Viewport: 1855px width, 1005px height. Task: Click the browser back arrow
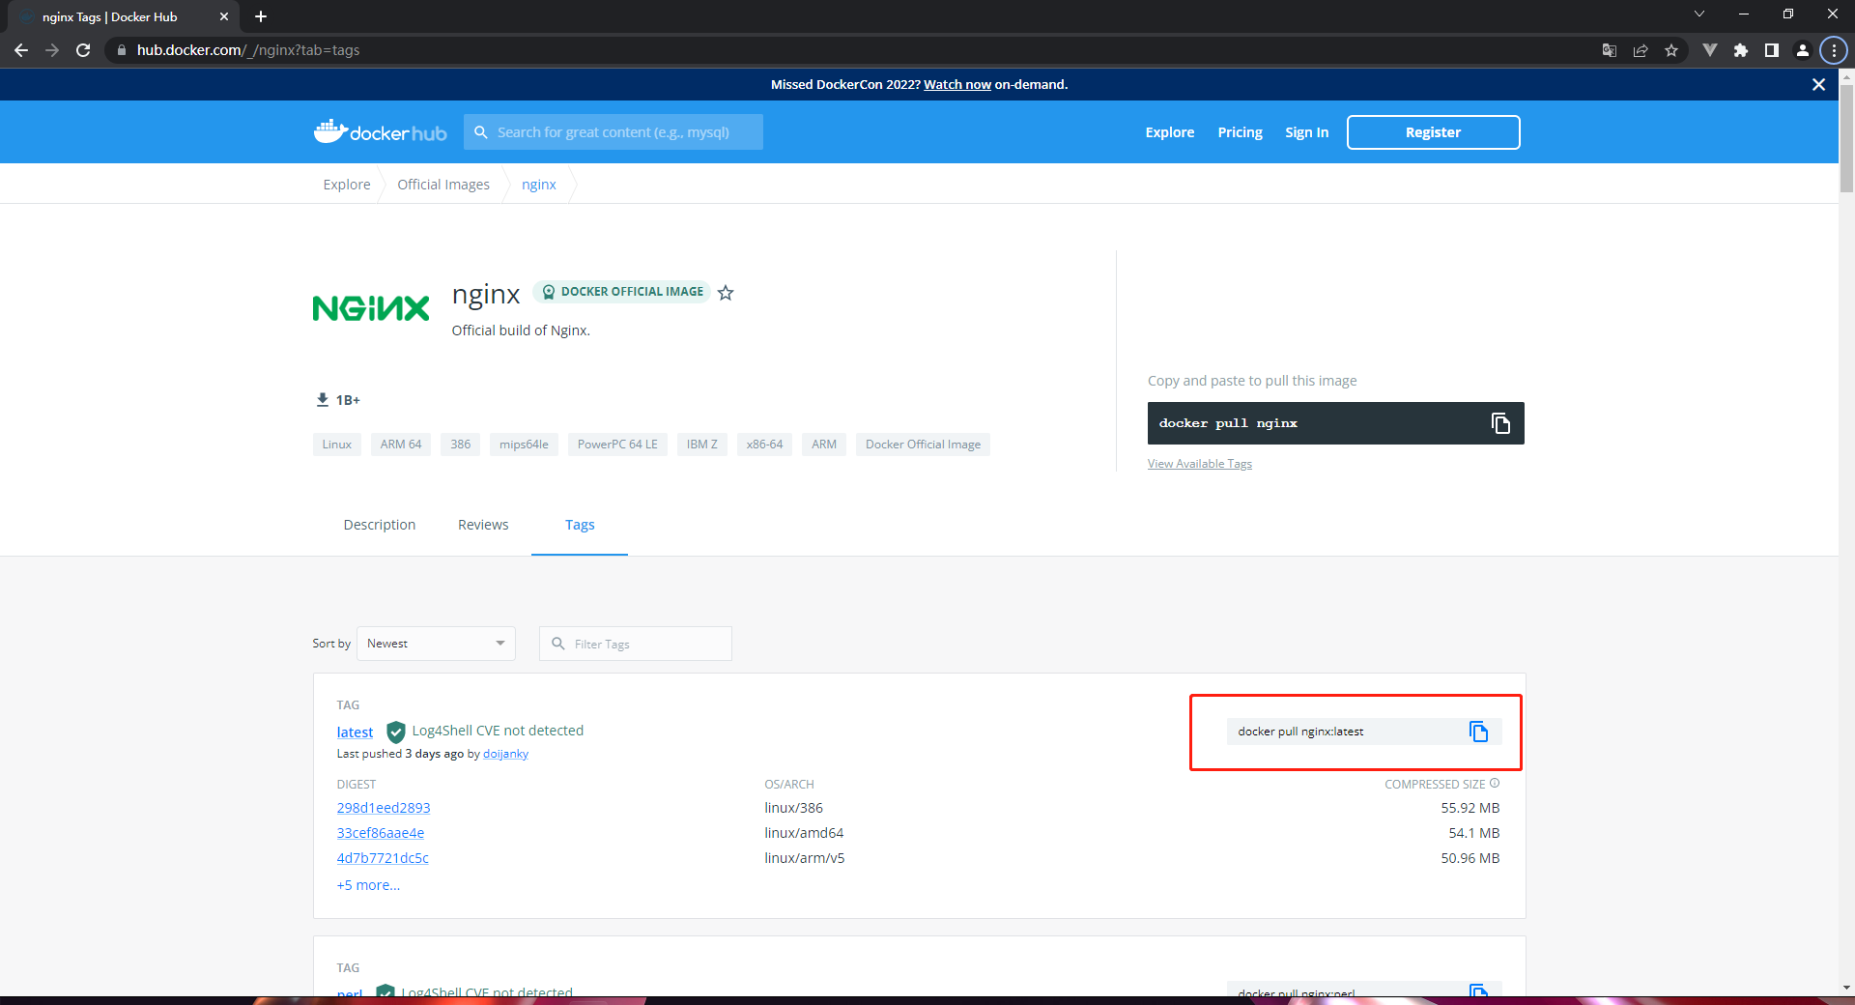21,50
